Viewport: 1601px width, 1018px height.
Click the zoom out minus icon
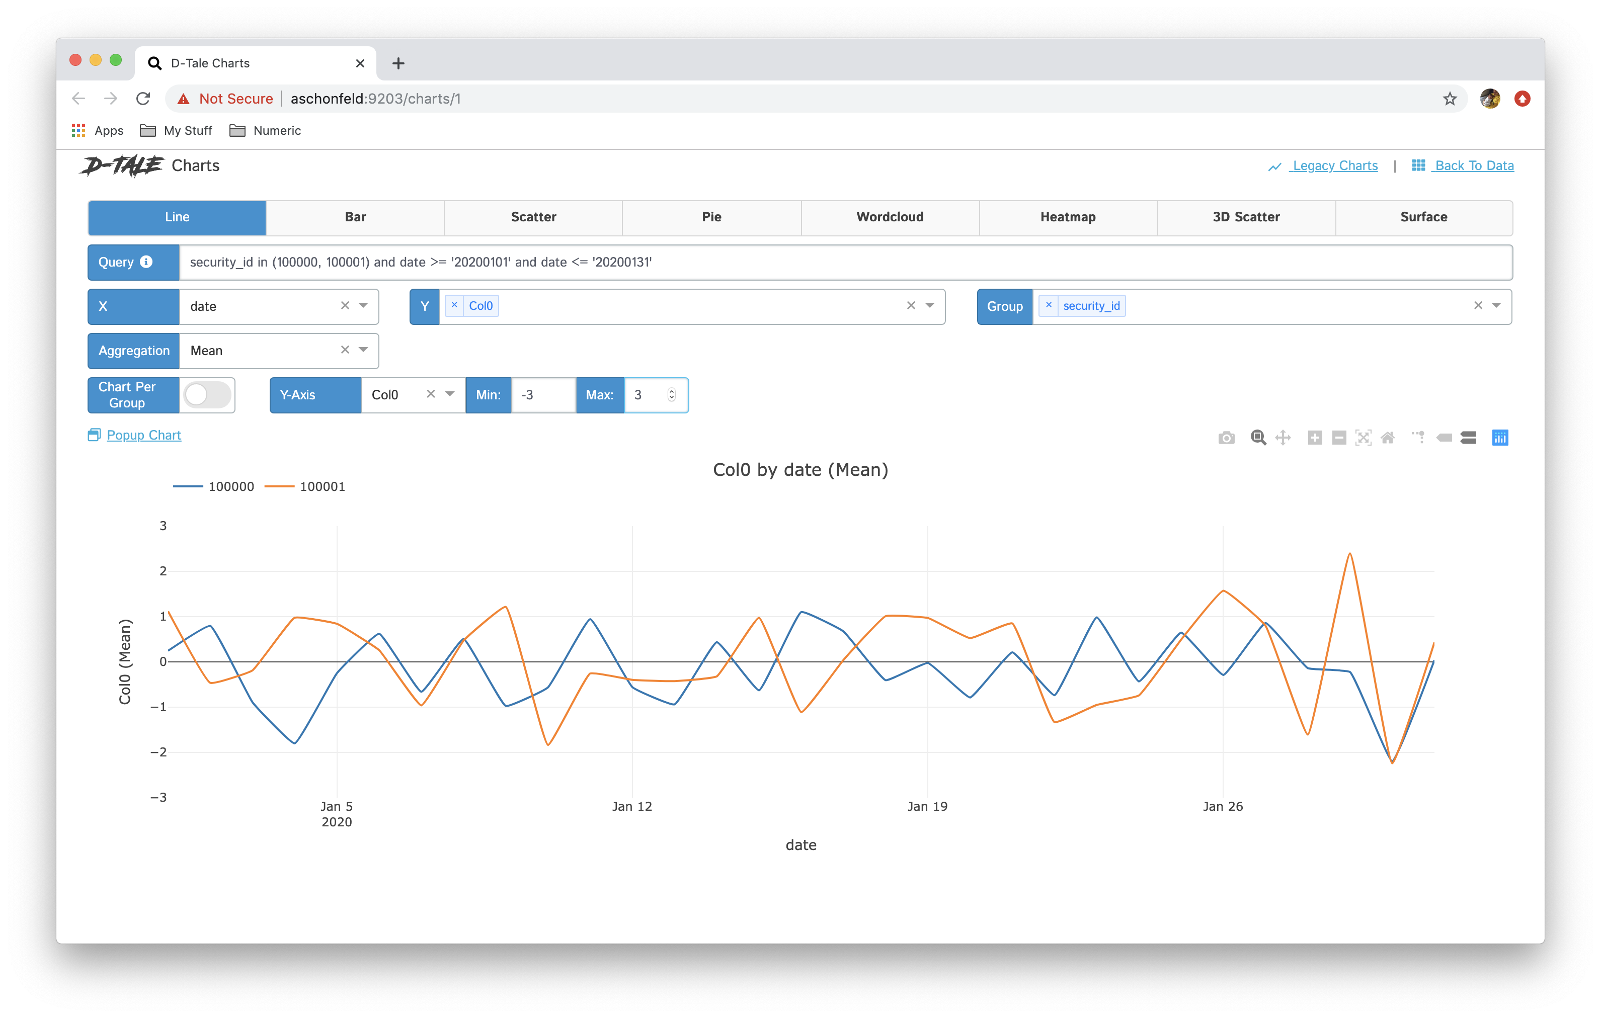pos(1339,438)
